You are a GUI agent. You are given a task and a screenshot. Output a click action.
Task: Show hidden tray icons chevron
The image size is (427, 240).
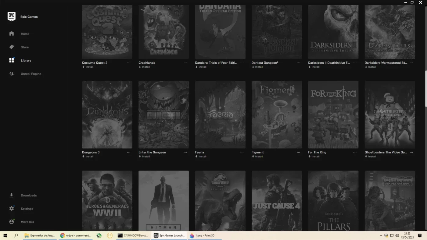(381, 235)
